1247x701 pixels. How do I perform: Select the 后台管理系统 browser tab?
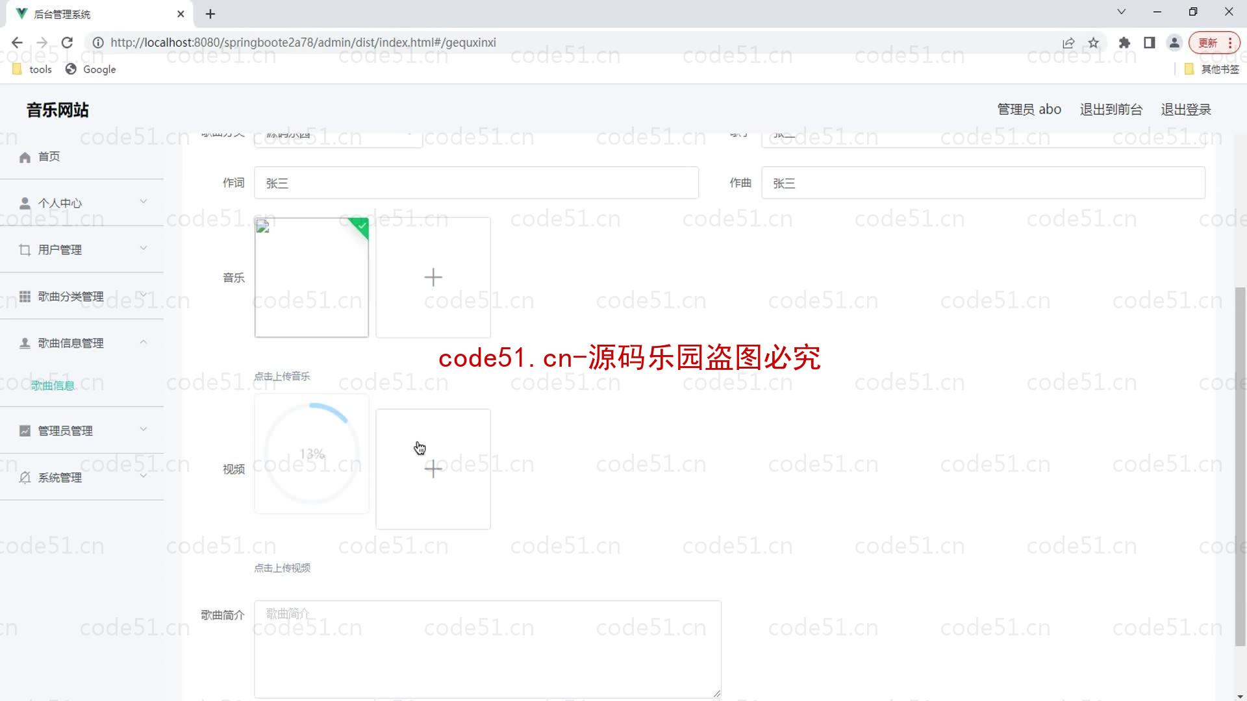pyautogui.click(x=101, y=14)
